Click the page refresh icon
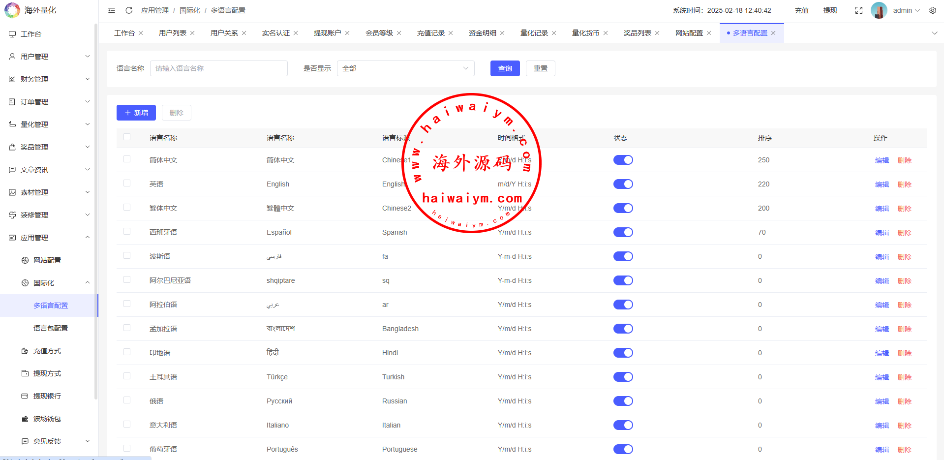This screenshot has width=944, height=460. click(129, 10)
